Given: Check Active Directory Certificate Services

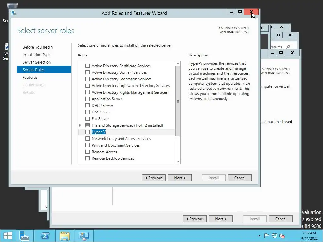Looking at the screenshot, I should (x=88, y=66).
